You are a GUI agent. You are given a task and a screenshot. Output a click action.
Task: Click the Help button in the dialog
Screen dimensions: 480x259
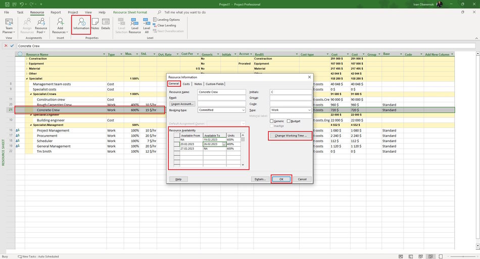click(178, 179)
